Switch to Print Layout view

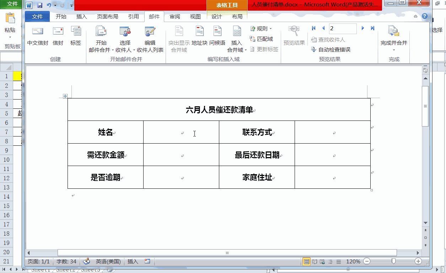pos(306,262)
